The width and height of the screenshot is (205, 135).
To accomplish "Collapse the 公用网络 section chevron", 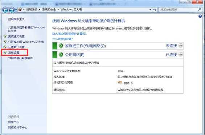I will pyautogui.click(x=181, y=54).
